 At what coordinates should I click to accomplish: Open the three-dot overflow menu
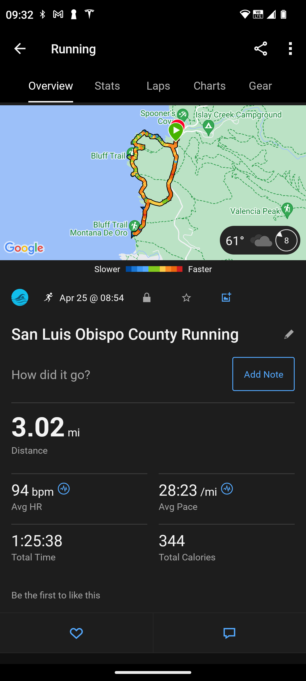click(290, 49)
